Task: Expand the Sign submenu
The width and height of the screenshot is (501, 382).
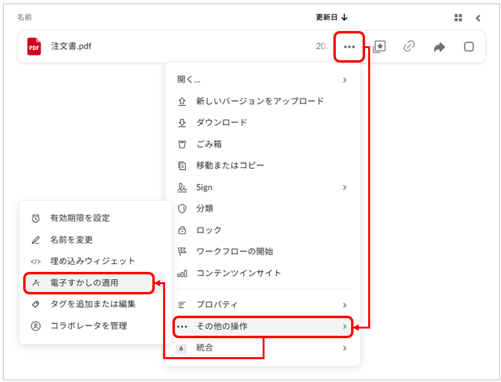Action: pyautogui.click(x=262, y=187)
